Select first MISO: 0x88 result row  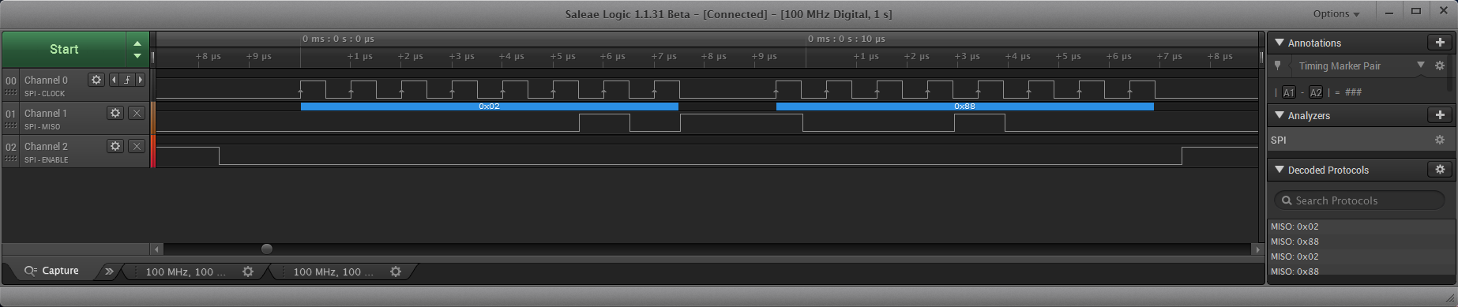coord(1360,241)
